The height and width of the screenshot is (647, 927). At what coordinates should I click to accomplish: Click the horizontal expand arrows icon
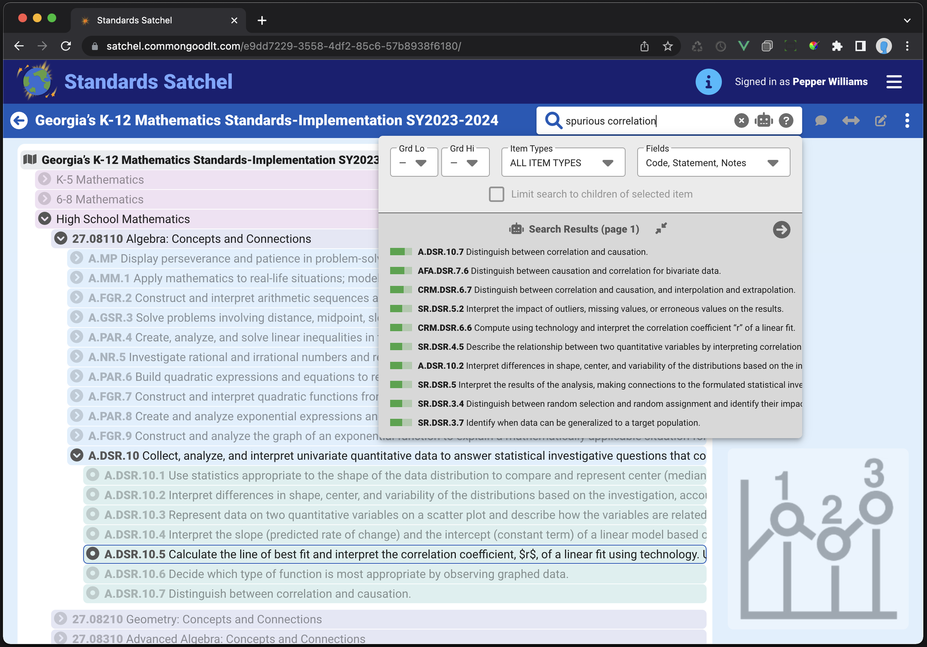point(851,120)
